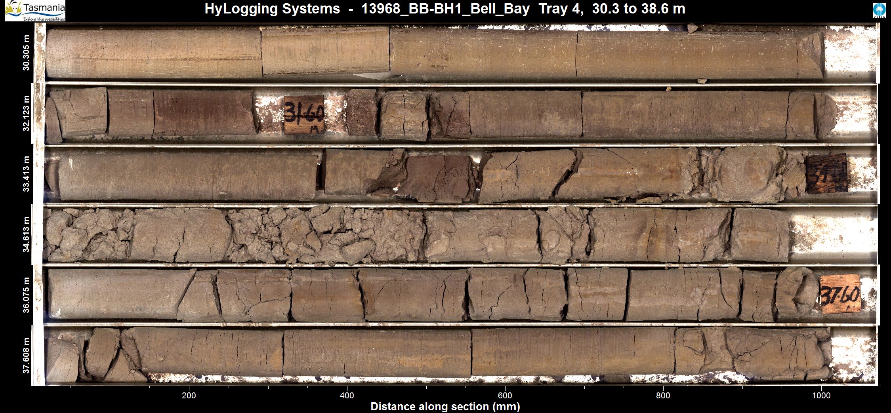Select the 37.608 m depth label

(x=26, y=356)
